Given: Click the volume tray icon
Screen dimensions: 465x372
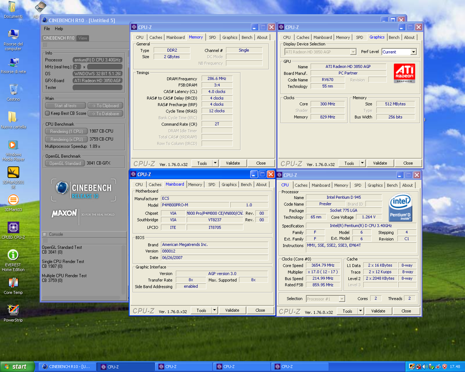Looking at the screenshot, I should [x=425, y=366].
